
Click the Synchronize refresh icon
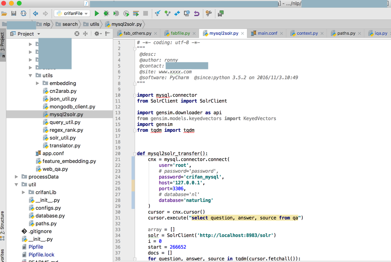[x=23, y=13]
